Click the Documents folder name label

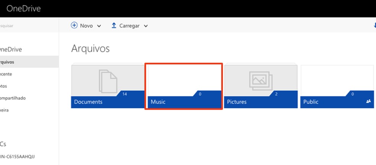click(x=88, y=102)
